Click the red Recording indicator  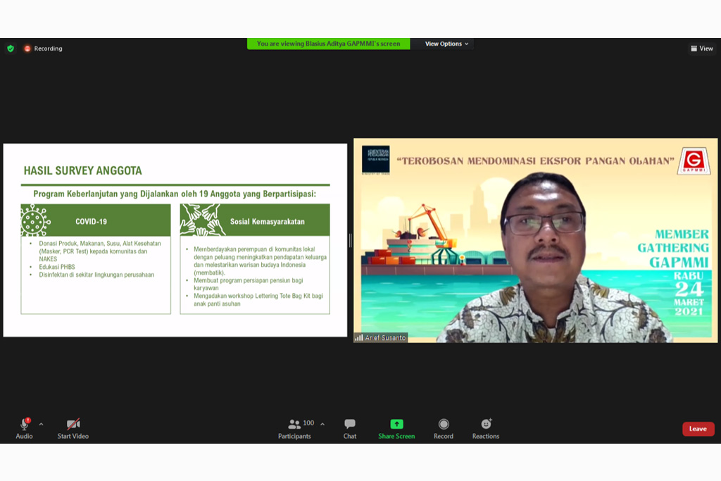43,49
